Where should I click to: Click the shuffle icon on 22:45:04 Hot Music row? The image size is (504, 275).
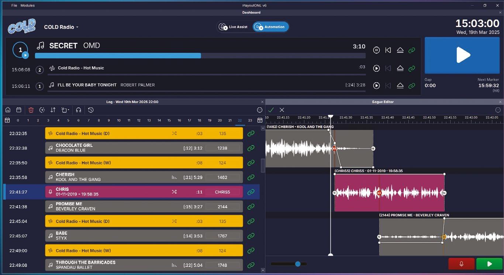point(174,221)
